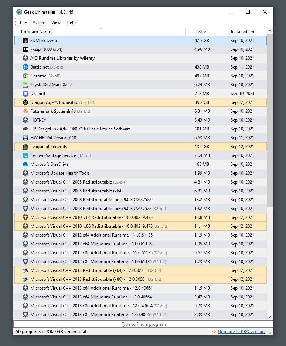The image size is (286, 346).
Task: Click the Visual C++ 2010 x64 Redistributable icon
Action: [x=25, y=217]
